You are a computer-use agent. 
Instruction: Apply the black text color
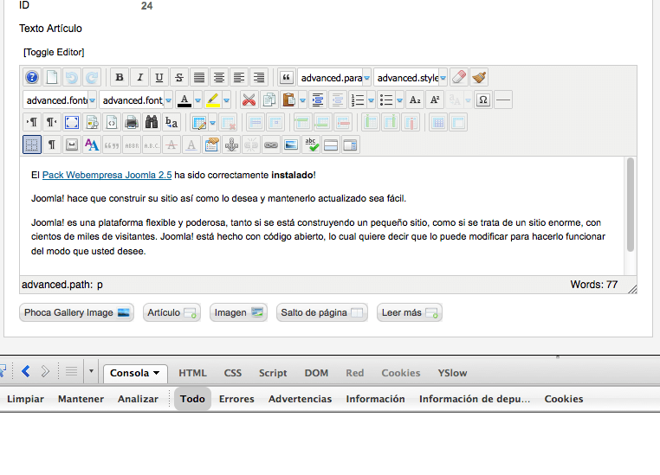point(184,100)
